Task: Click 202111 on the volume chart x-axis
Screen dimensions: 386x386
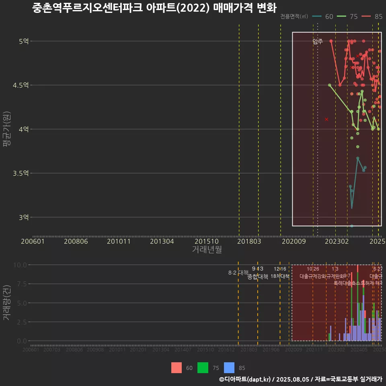Action: 314,349
